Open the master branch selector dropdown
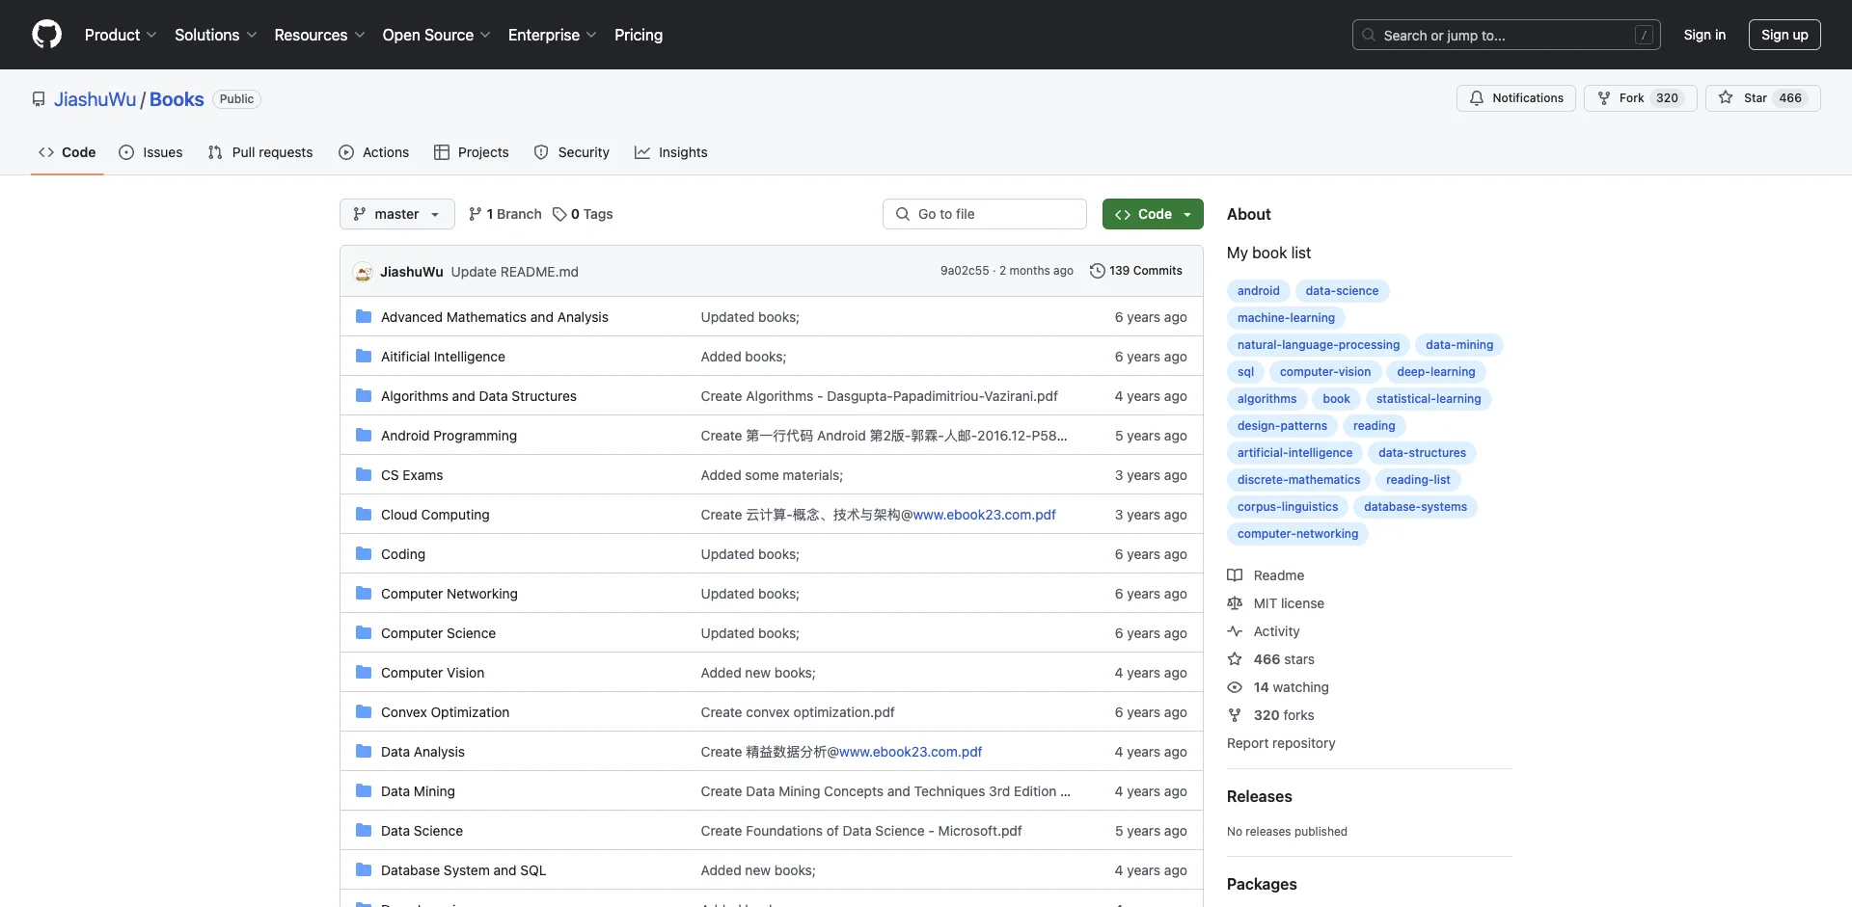 tap(396, 214)
